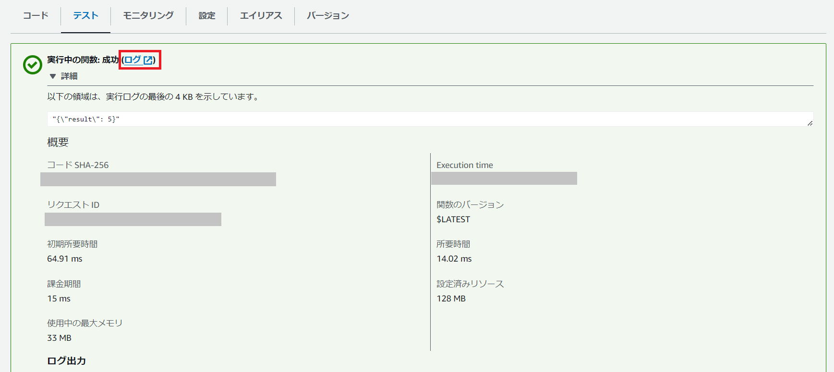
Task: Click the ログ link text
Action: pyautogui.click(x=133, y=60)
